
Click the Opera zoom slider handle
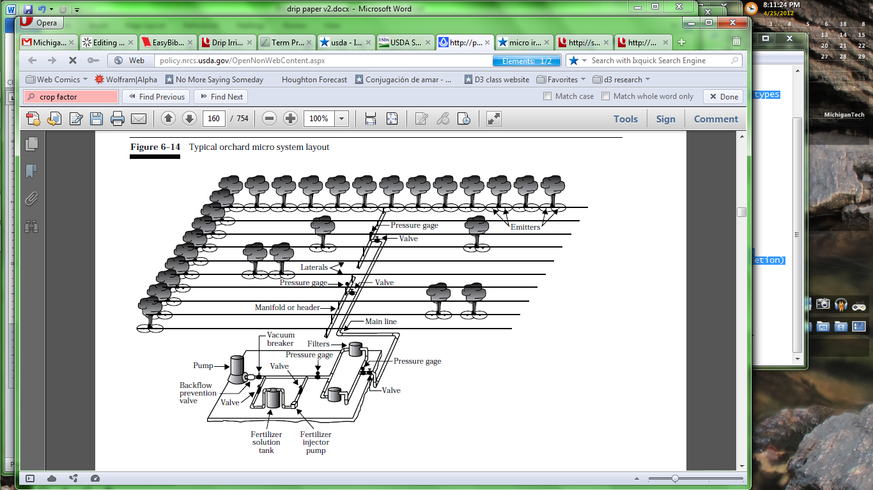[675, 479]
